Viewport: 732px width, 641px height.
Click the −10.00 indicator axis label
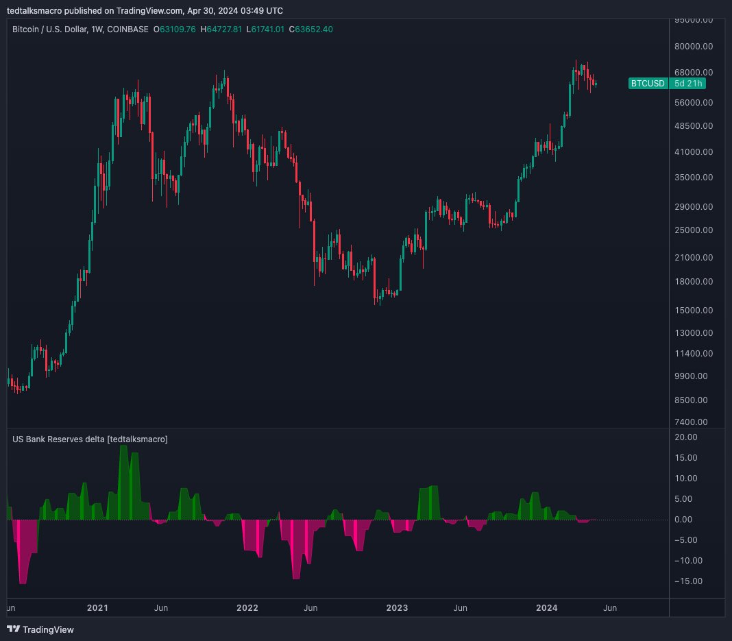click(688, 561)
